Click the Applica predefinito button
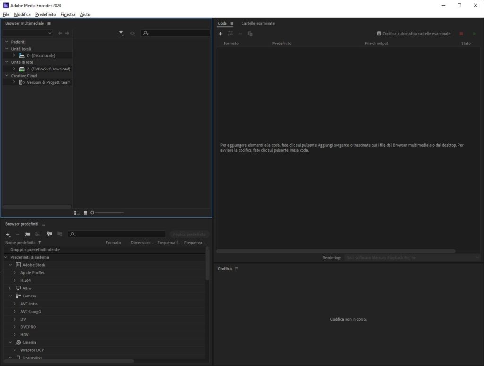 tap(190, 234)
